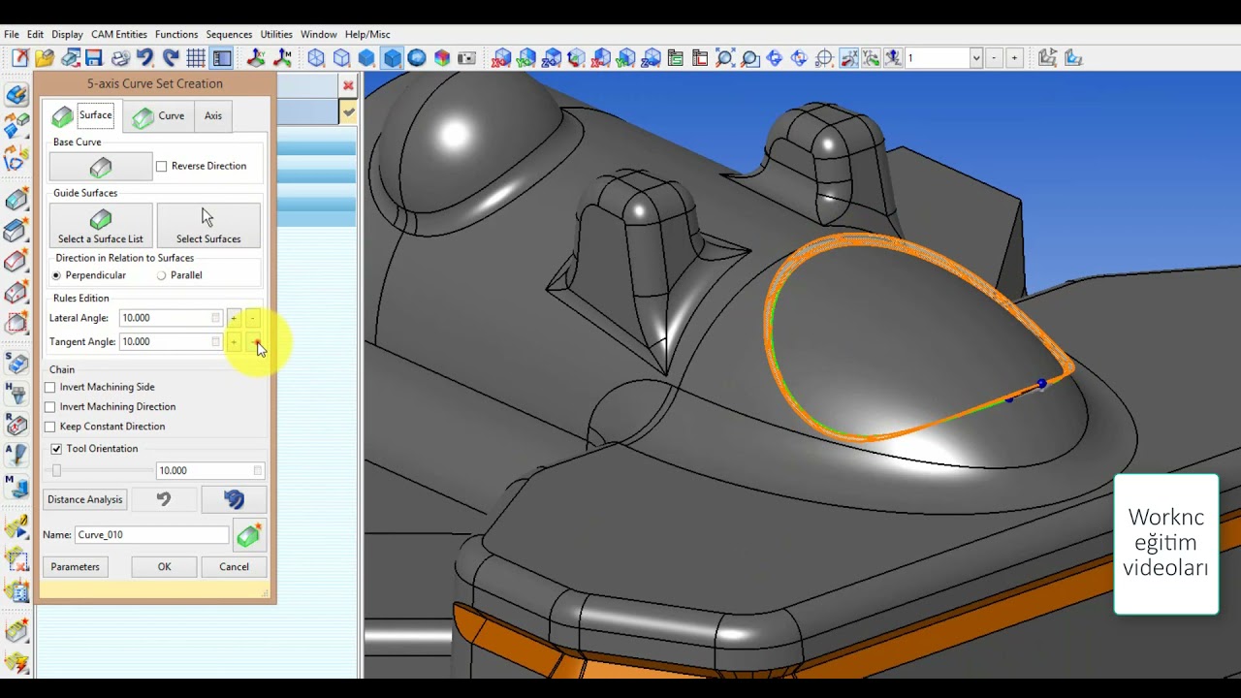The image size is (1241, 698).
Task: Click Cancel in curve set dialog
Action: [x=234, y=567]
